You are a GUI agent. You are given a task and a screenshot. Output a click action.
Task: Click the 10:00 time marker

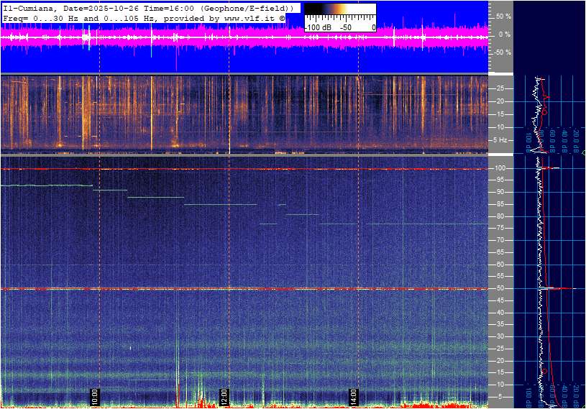tap(94, 395)
